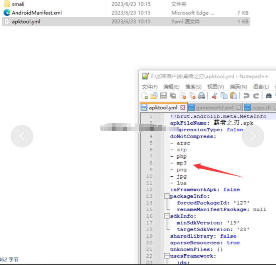276x265 pixels.
Task: Open the 编码(N) menu
Action: point(238,87)
